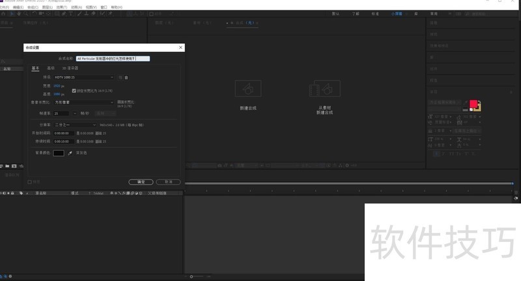Click the 取消 button
521x281 pixels.
169,181
